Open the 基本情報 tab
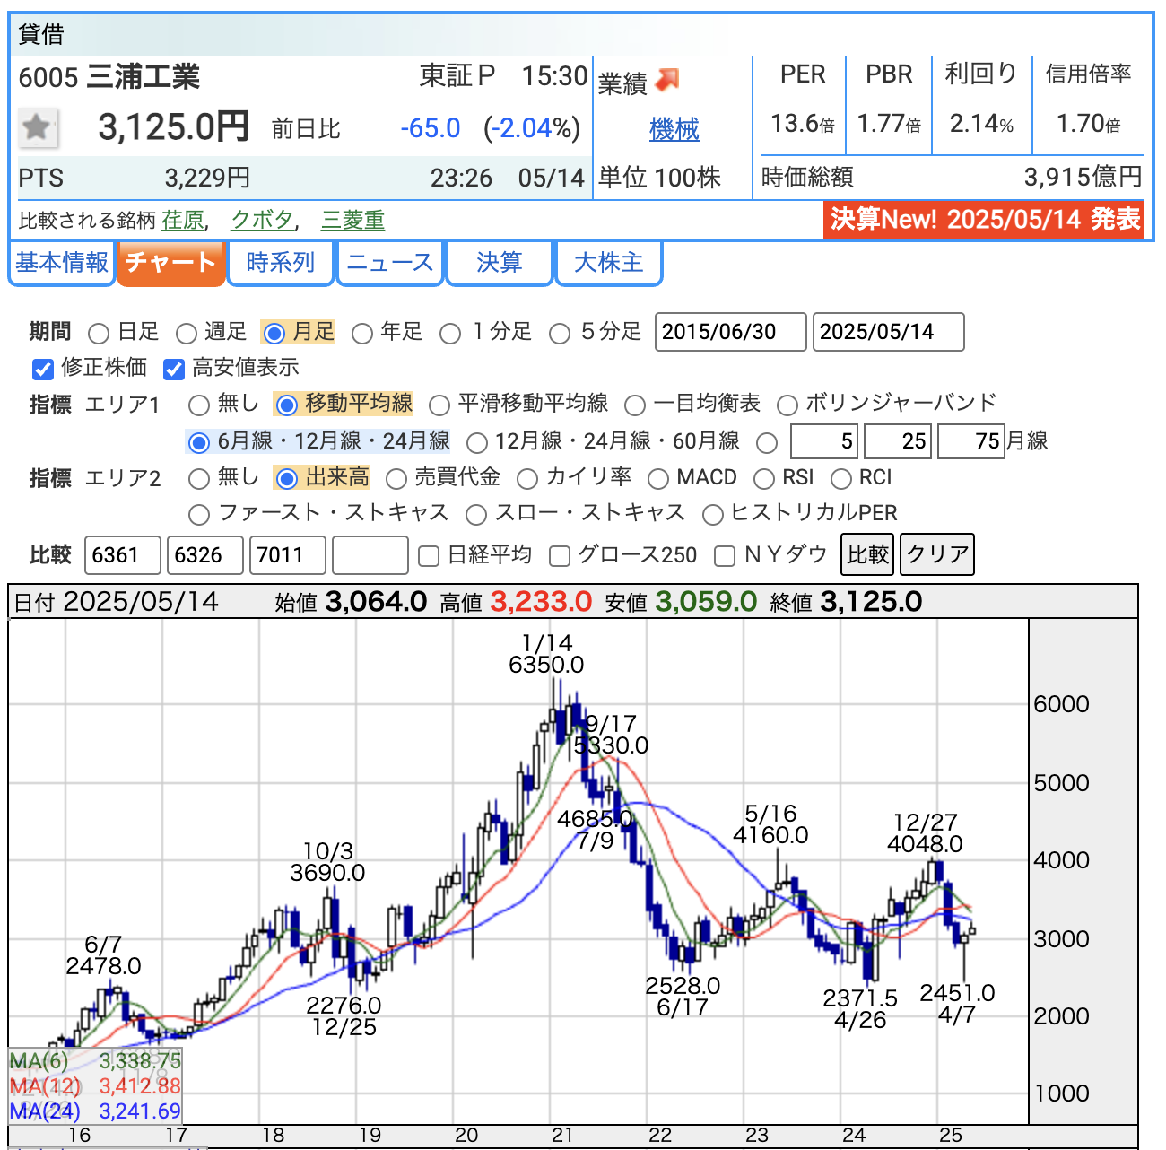Viewport: 1166px width, 1150px height. 62,263
